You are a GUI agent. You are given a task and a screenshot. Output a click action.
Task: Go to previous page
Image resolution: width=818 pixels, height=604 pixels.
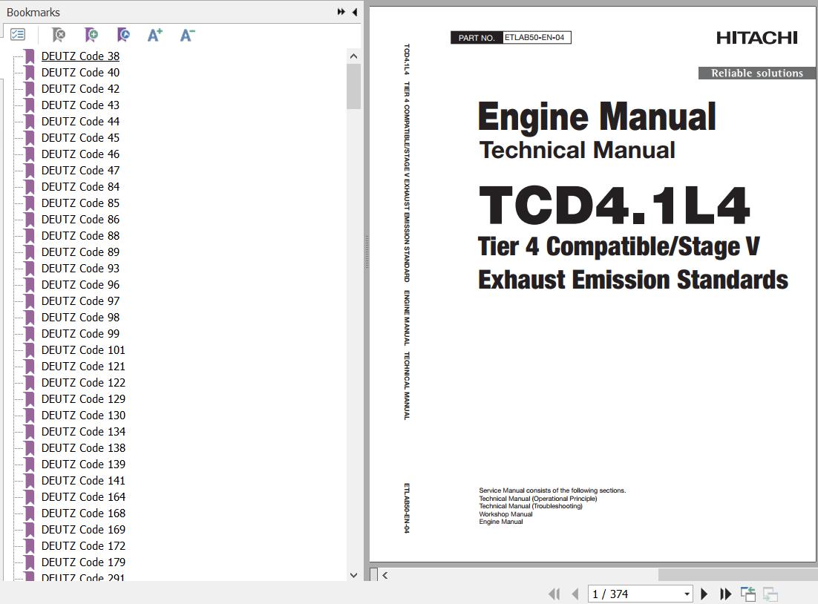point(575,594)
